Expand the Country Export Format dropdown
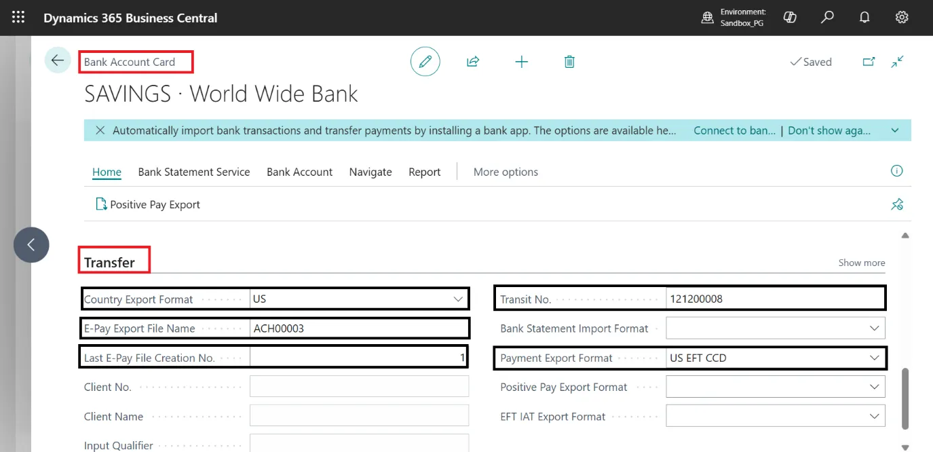Screen dimensions: 933x452 click(x=457, y=299)
